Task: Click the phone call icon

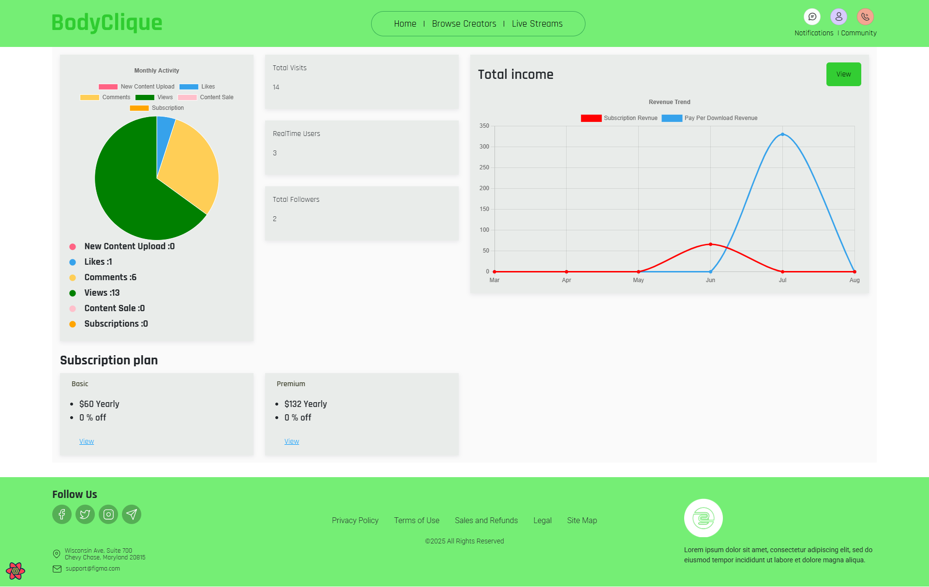Action: coord(865,17)
